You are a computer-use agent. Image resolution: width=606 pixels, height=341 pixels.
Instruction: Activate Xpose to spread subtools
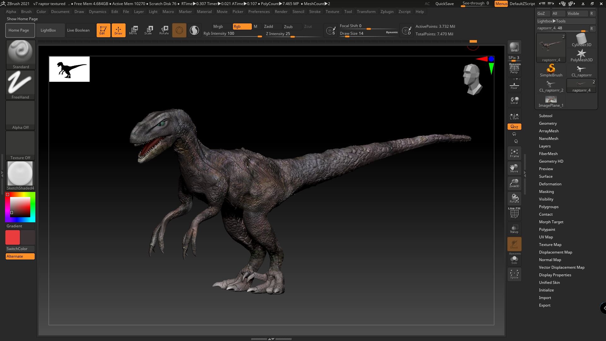(x=514, y=274)
